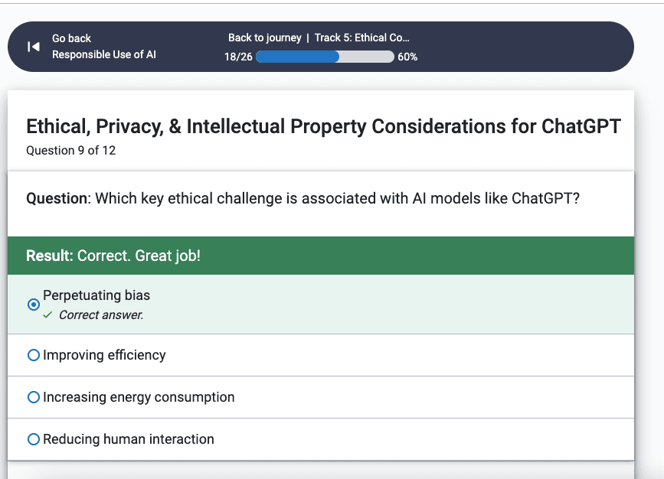Click the quiz title heading about ChatGPT
664x479 pixels.
(323, 126)
